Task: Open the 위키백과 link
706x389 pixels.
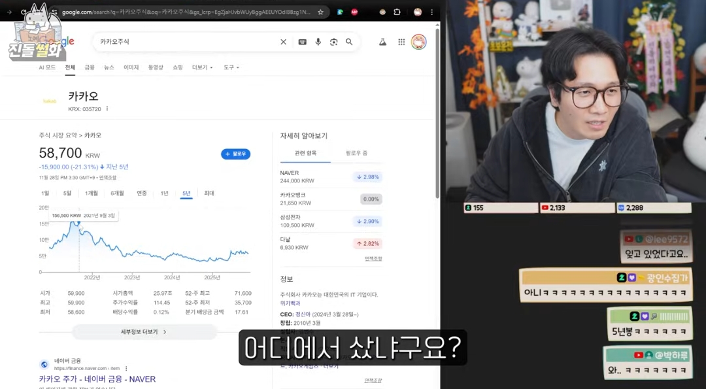Action: tap(290, 303)
